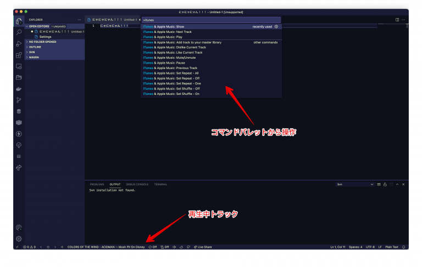Screen dimensions: 422x267
Task: Select 'iTunes & Apple Music: Pause' command
Action: 172,63
